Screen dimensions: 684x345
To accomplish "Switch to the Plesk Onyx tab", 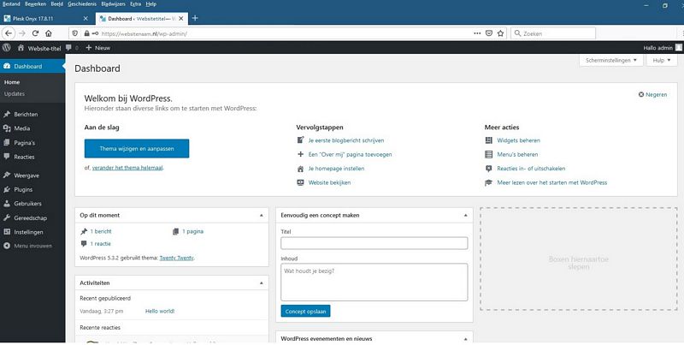I will 46,18.
